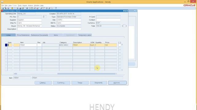Open the Window menu
197x110 pixels.
37,5
